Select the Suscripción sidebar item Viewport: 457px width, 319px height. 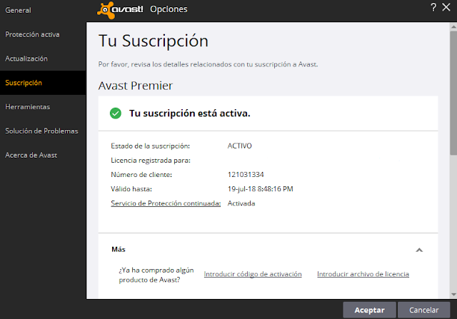[x=43, y=83]
